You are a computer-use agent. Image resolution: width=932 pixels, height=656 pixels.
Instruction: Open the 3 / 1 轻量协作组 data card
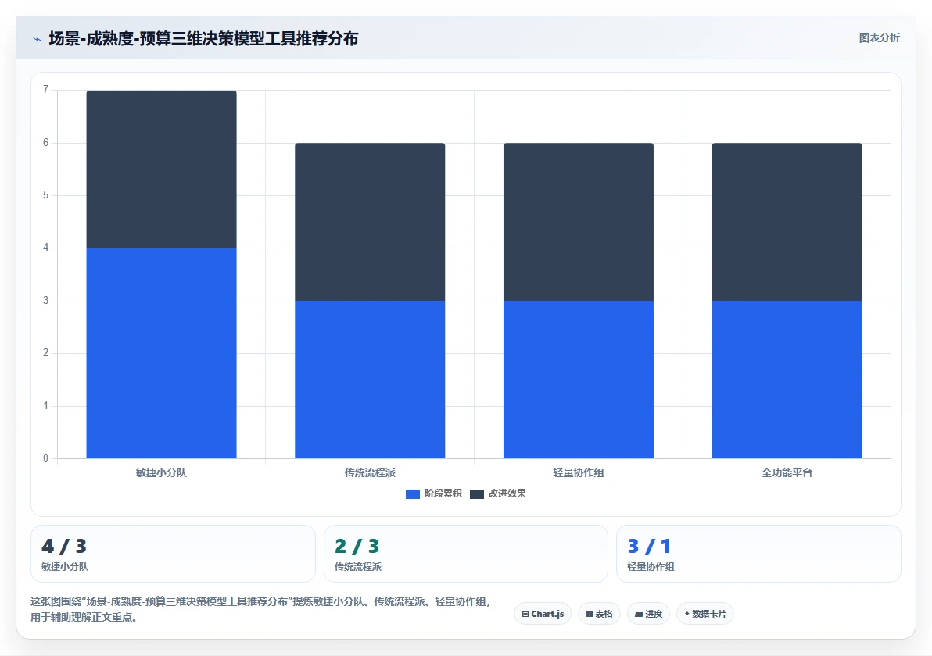click(x=758, y=553)
